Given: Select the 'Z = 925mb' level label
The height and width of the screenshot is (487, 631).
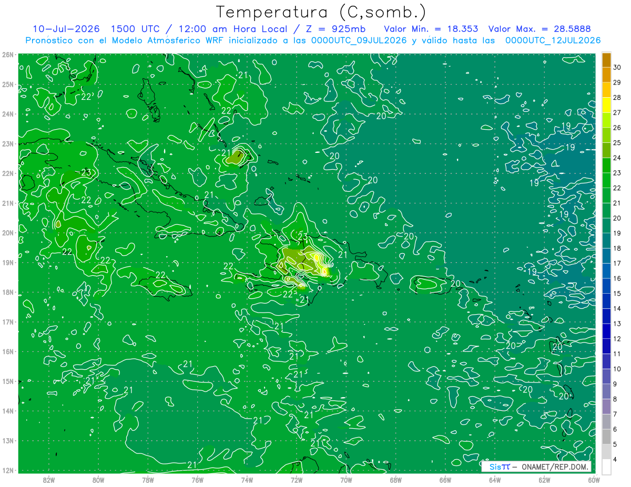Looking at the screenshot, I should (334, 29).
